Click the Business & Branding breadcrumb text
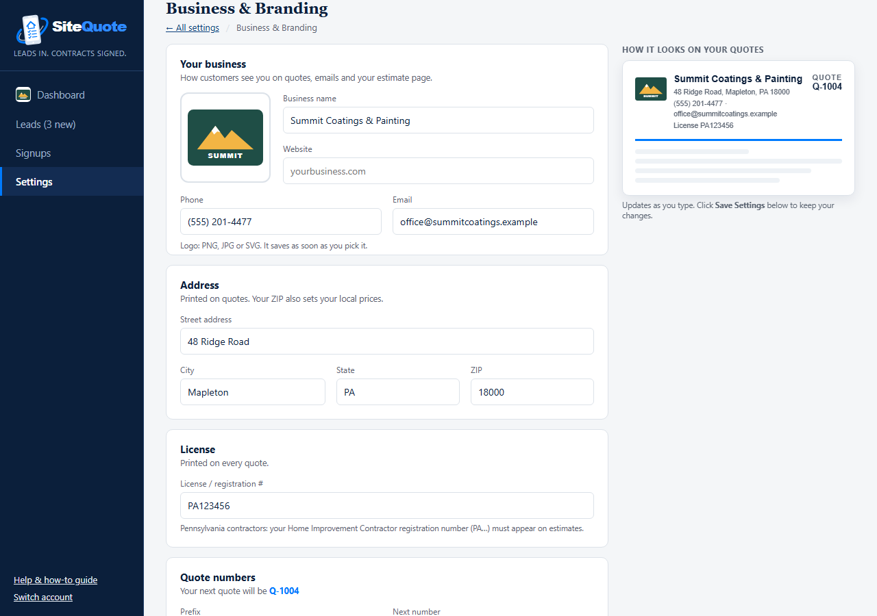The width and height of the screenshot is (877, 616). coord(277,28)
